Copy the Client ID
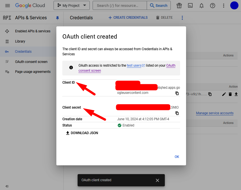 pyautogui.click(x=177, y=93)
